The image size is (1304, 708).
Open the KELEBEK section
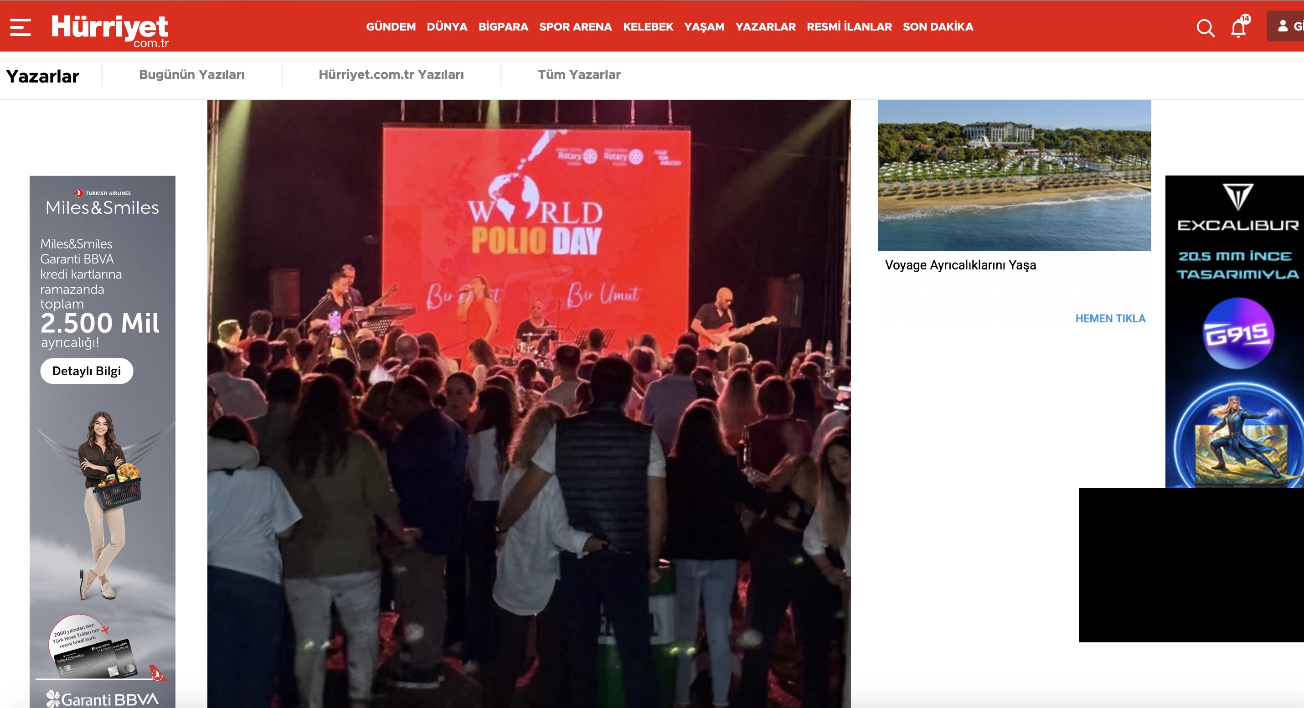click(648, 27)
